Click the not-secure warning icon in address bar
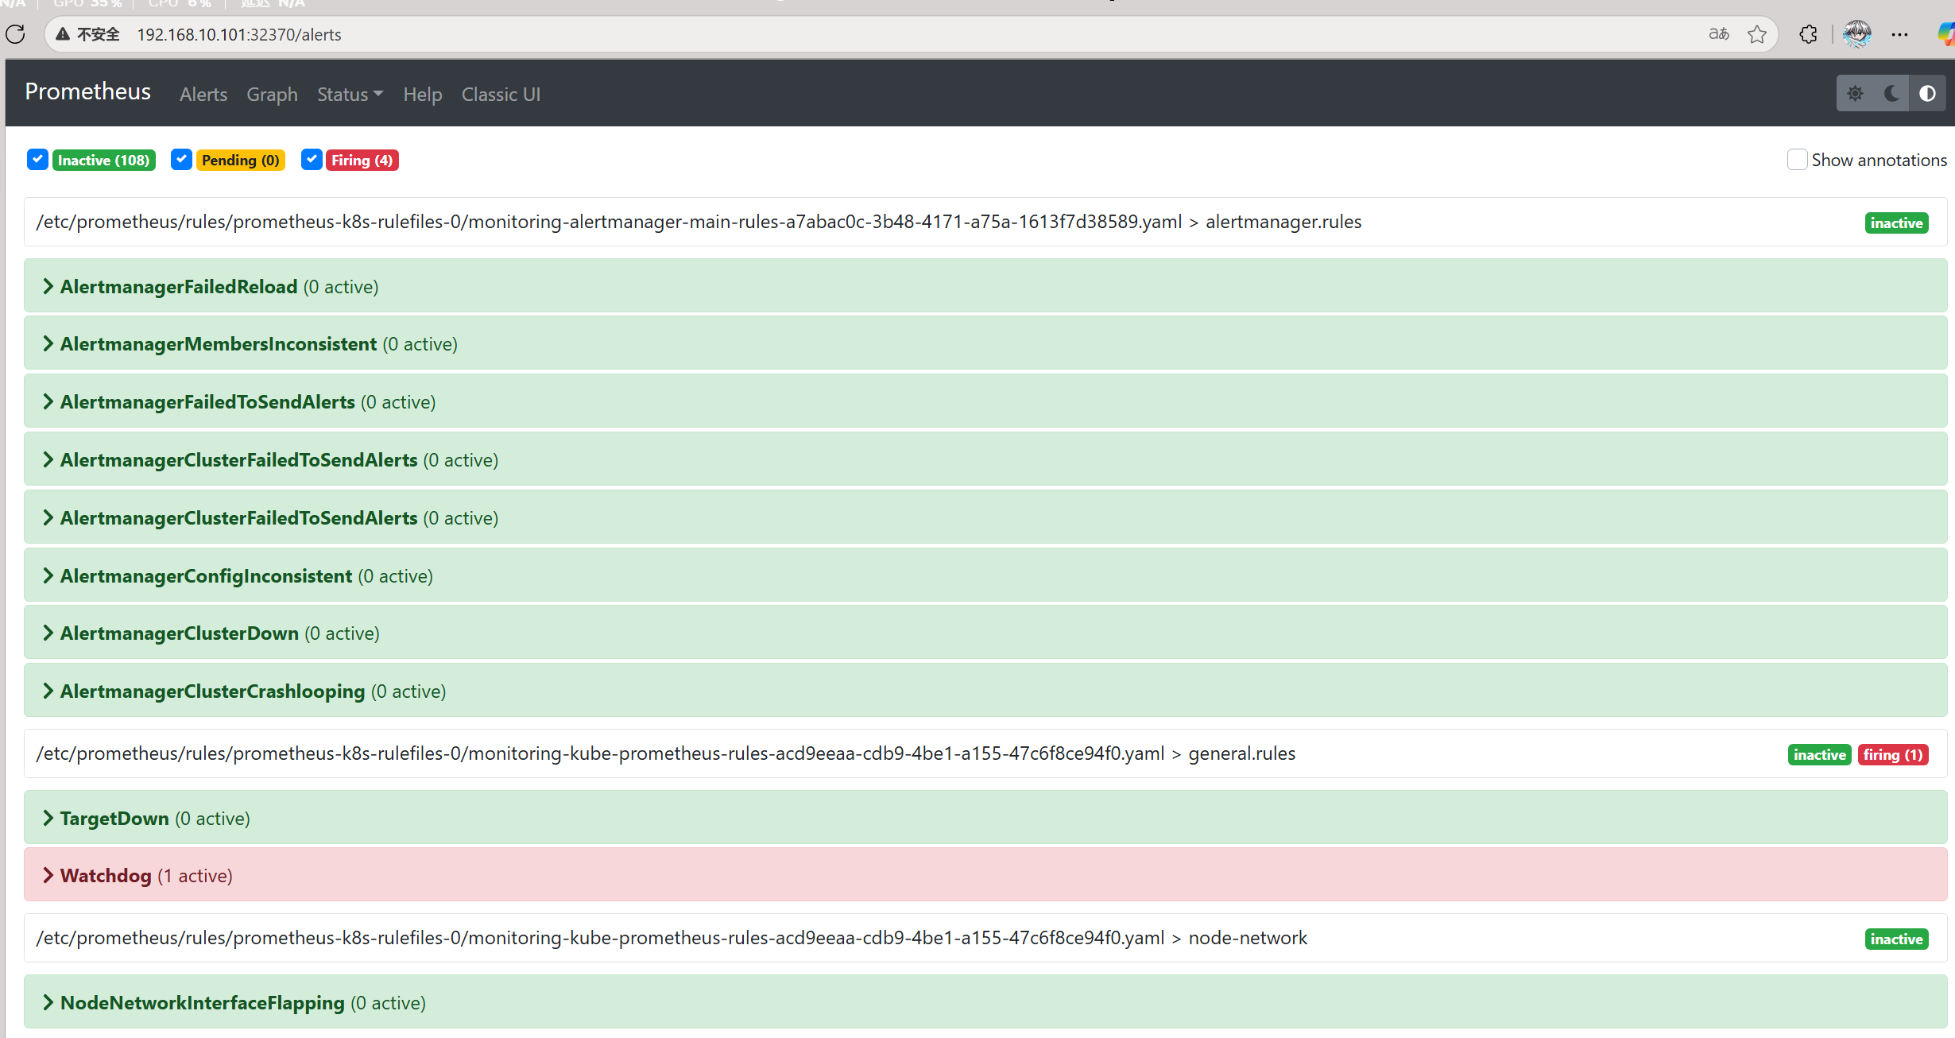Viewport: 1955px width, 1038px height. pyautogui.click(x=63, y=34)
